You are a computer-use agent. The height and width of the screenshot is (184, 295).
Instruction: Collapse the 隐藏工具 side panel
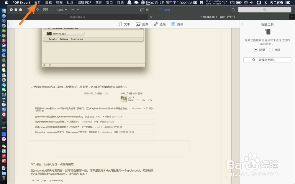[x=242, y=24]
